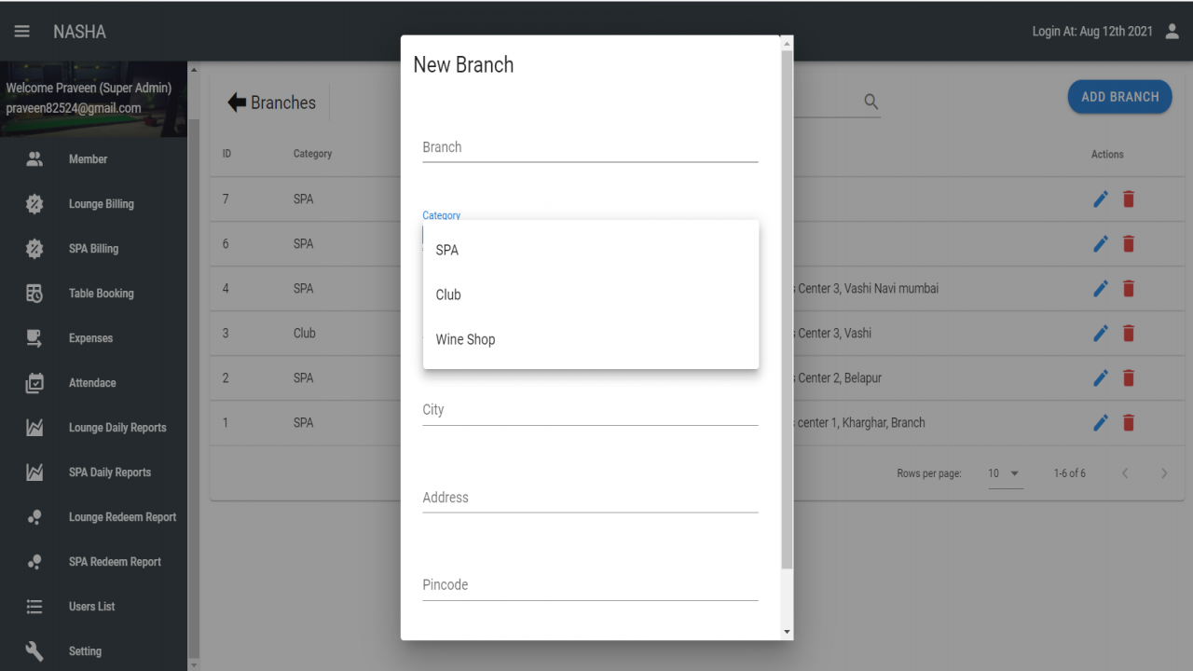Click the dialog scrollbar up arrow
Screen dimensions: 1193x671
coord(787,43)
